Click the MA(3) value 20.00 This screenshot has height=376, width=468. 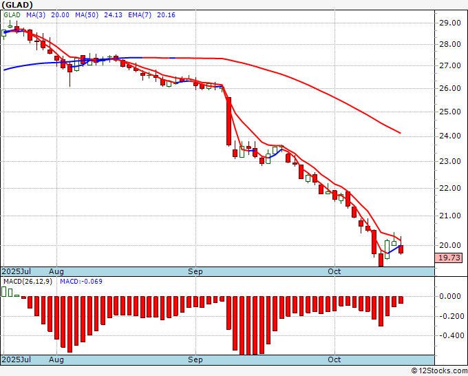(x=60, y=15)
